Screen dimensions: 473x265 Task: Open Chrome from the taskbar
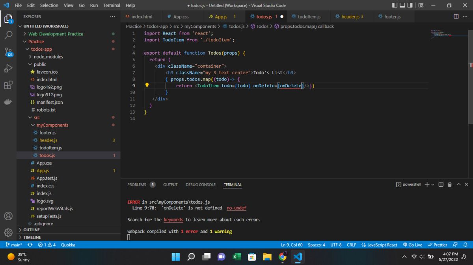pyautogui.click(x=282, y=257)
